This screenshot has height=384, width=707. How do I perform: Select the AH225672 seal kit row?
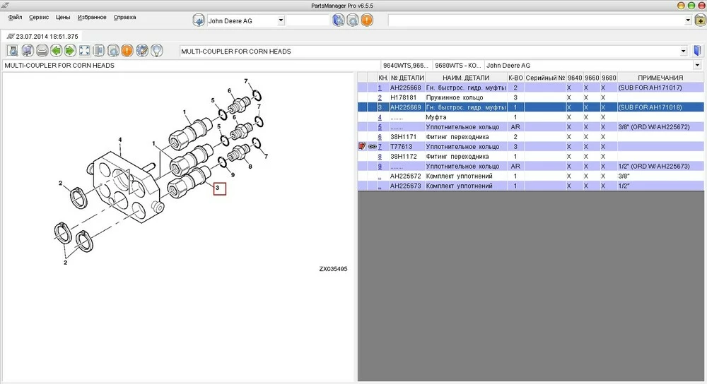(460, 176)
